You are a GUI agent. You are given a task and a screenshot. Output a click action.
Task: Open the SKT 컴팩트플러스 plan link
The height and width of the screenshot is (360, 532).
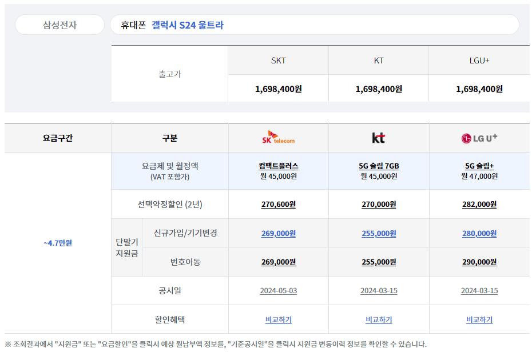coord(278,166)
